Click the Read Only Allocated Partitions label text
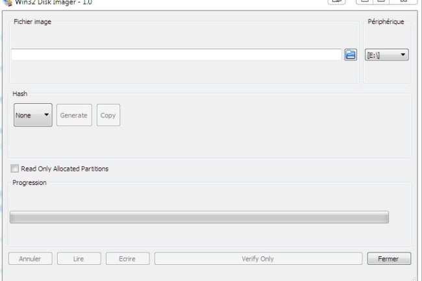The image size is (422, 281). point(64,169)
